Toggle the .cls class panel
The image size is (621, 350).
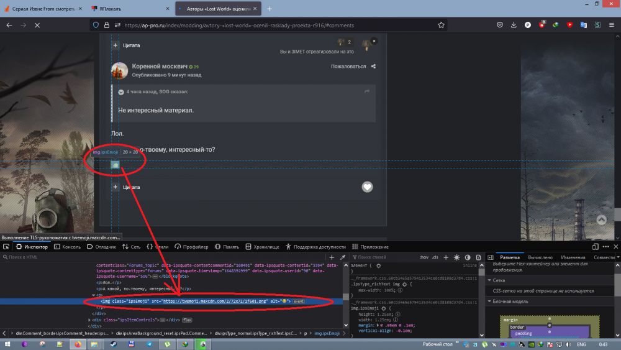(435, 257)
